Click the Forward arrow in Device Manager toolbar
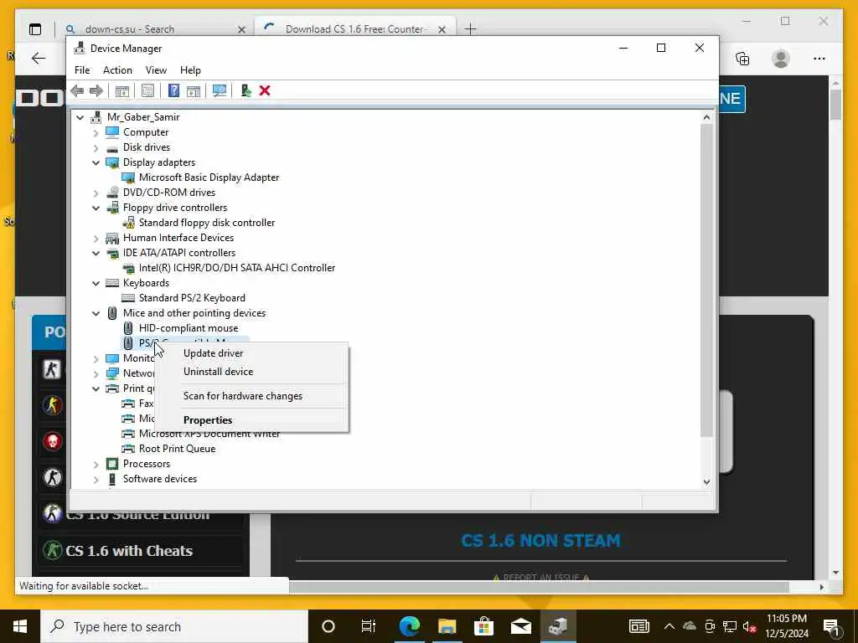The height and width of the screenshot is (643, 858). point(96,90)
